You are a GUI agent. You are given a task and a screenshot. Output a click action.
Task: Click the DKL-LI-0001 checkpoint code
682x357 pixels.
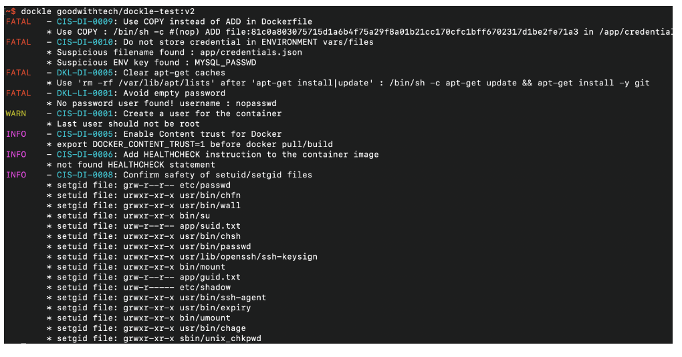tap(84, 93)
